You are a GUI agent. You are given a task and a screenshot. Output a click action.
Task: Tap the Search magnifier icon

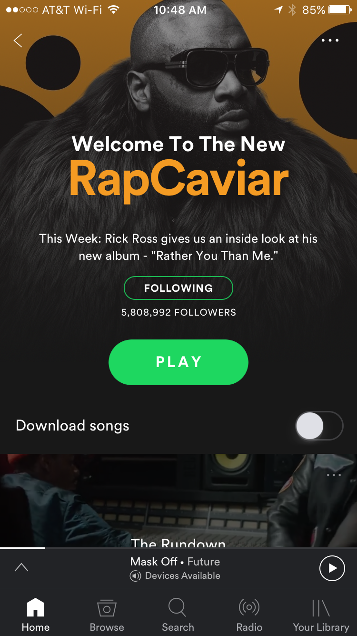(x=178, y=608)
